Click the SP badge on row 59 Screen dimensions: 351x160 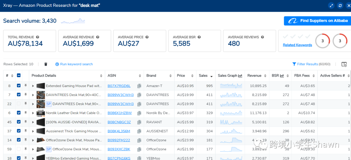click(48, 149)
